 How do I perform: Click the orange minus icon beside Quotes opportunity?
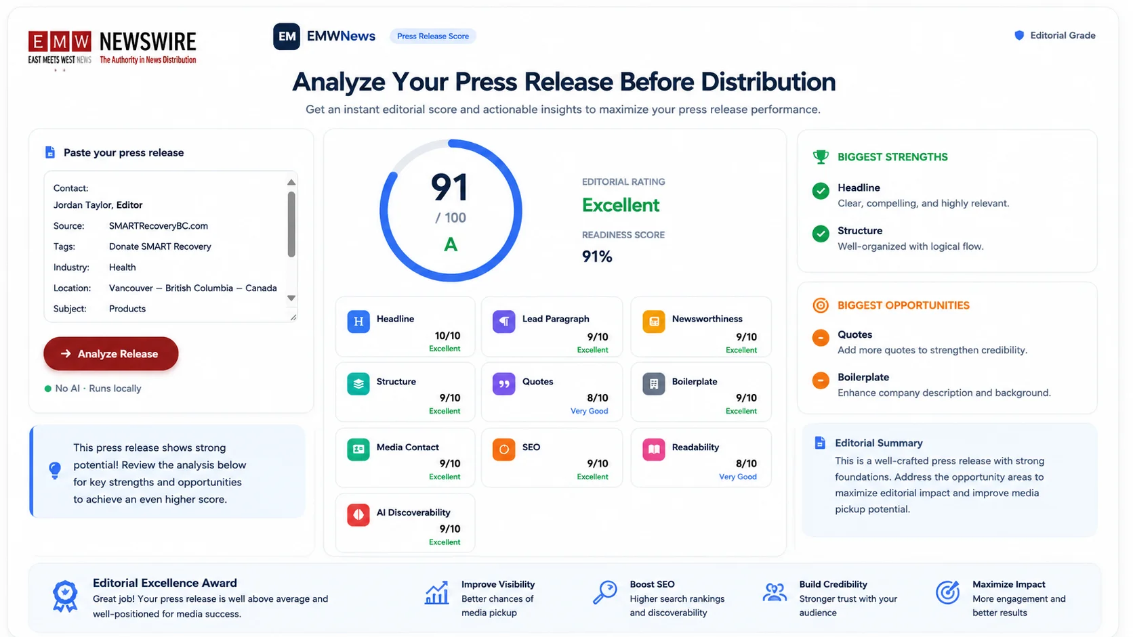tap(821, 337)
